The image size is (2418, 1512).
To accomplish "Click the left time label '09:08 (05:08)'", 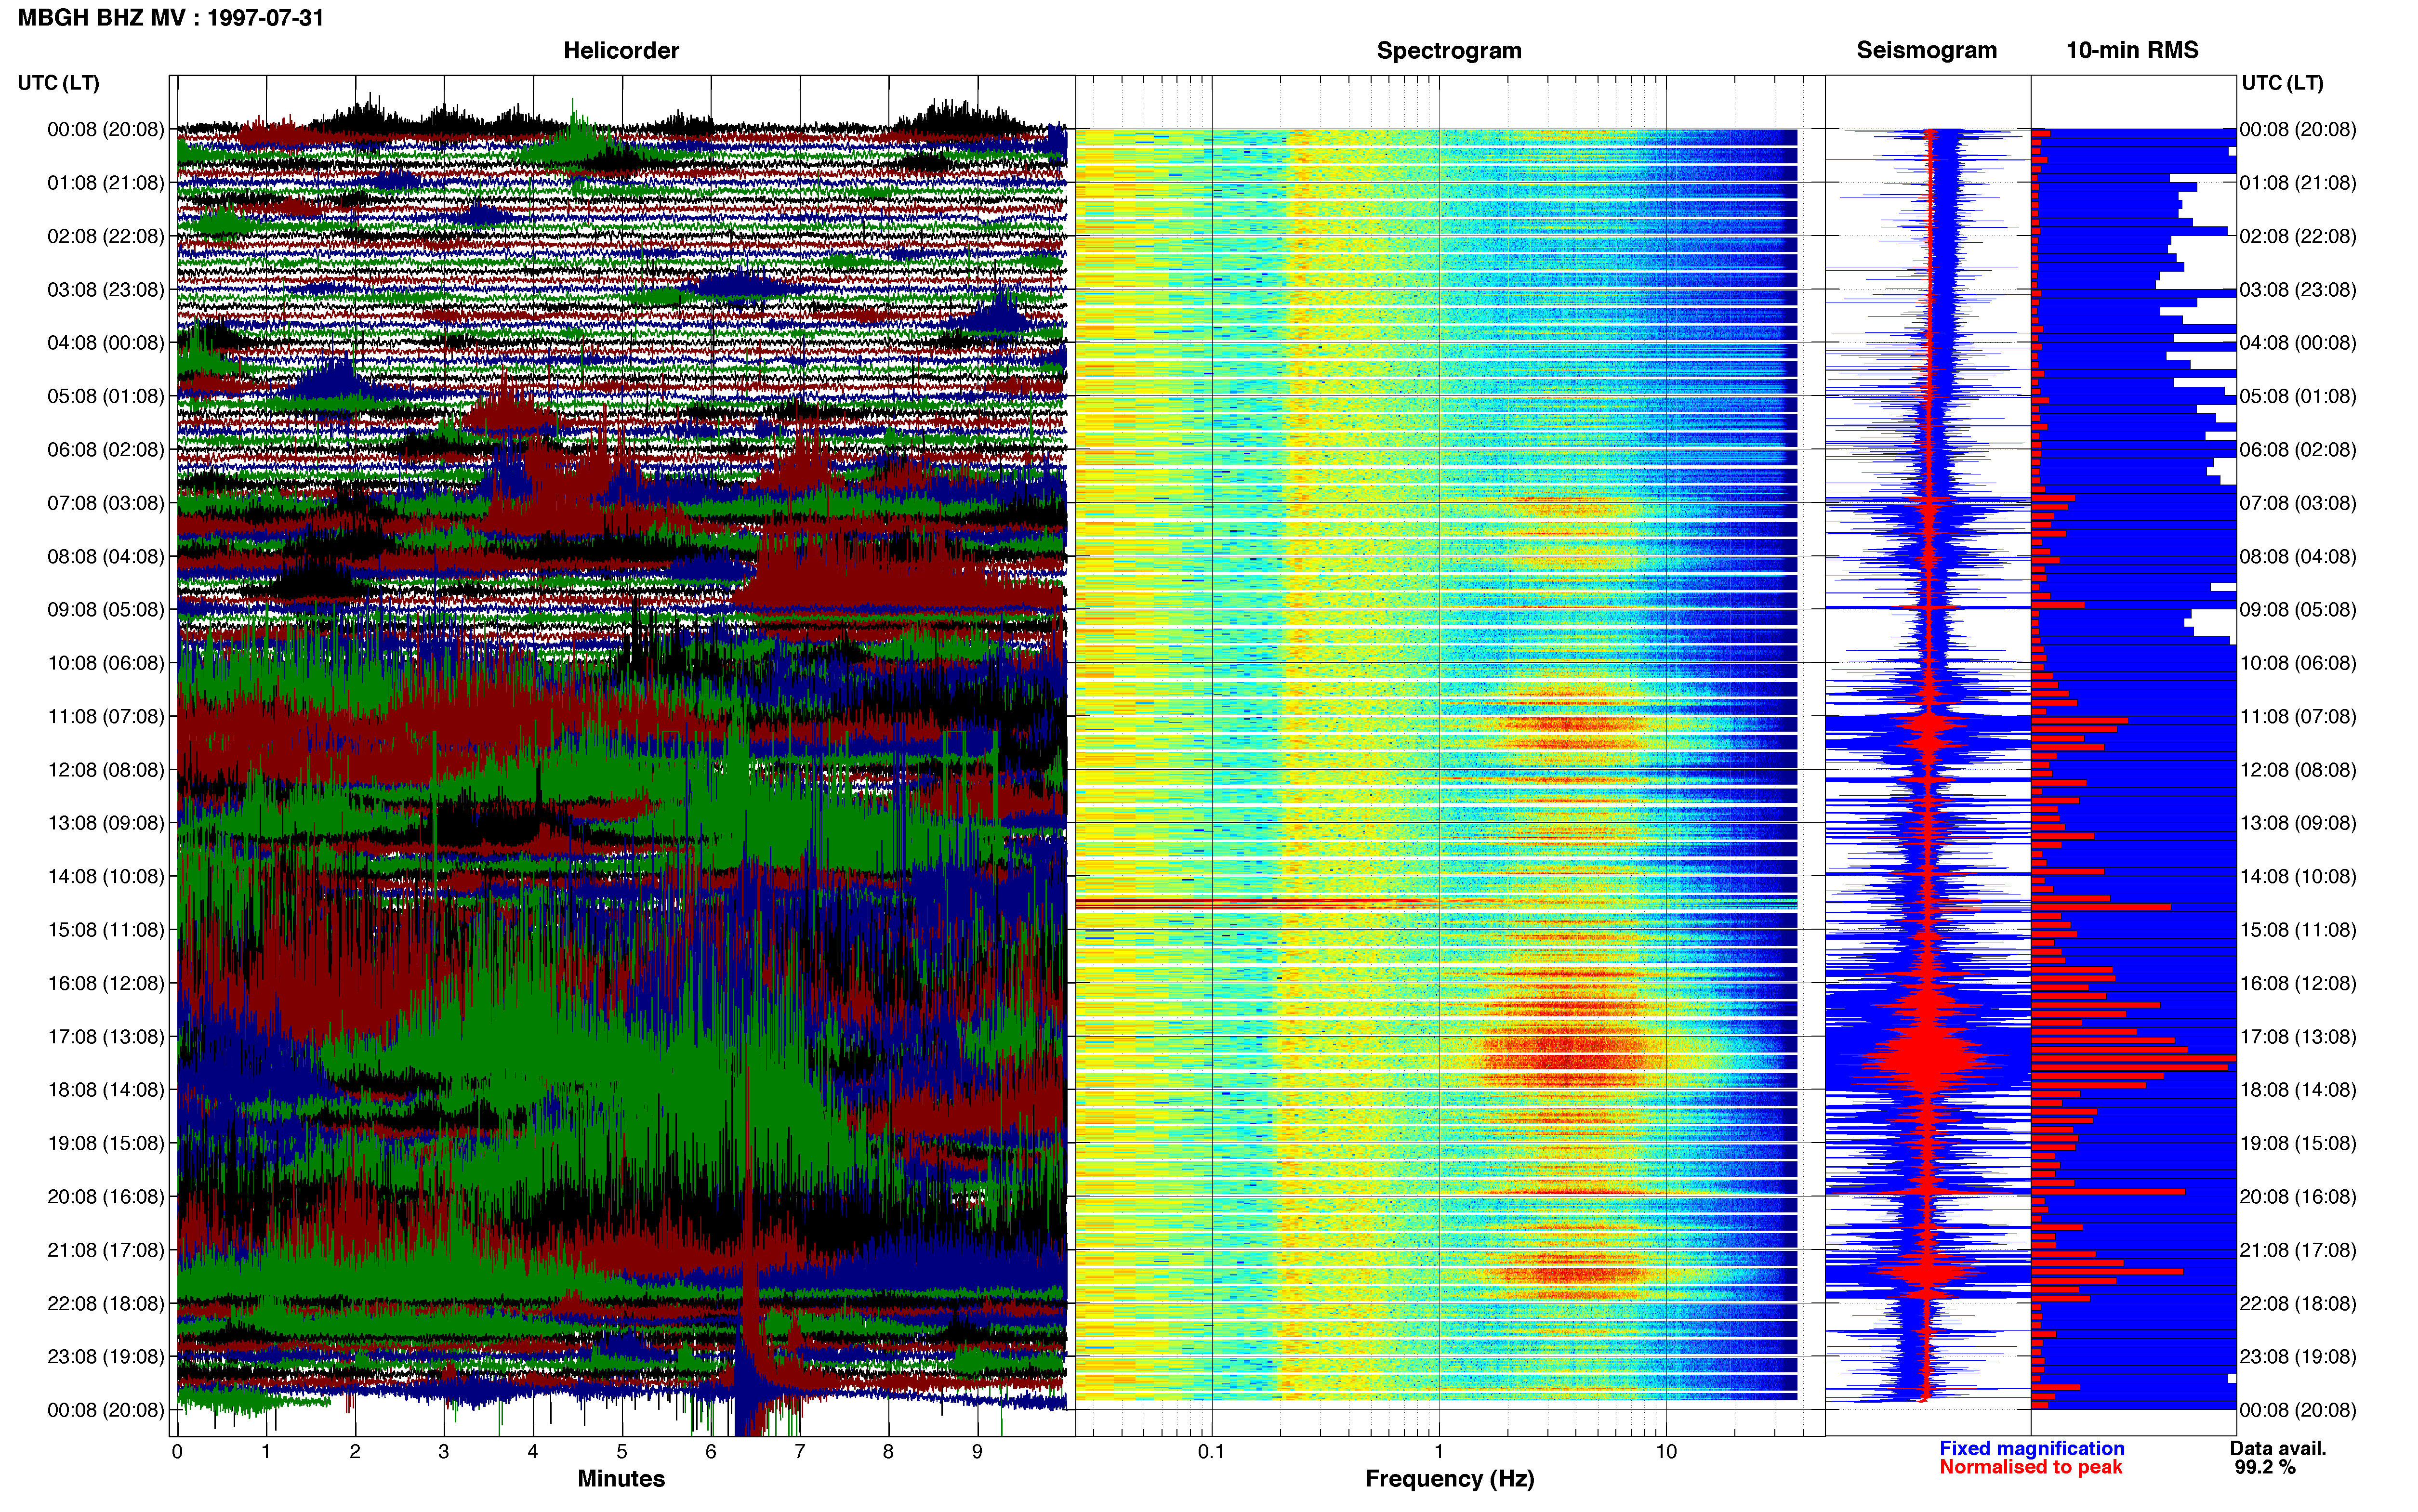I will coord(106,610).
